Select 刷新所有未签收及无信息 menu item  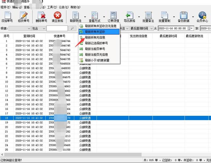point(99,26)
